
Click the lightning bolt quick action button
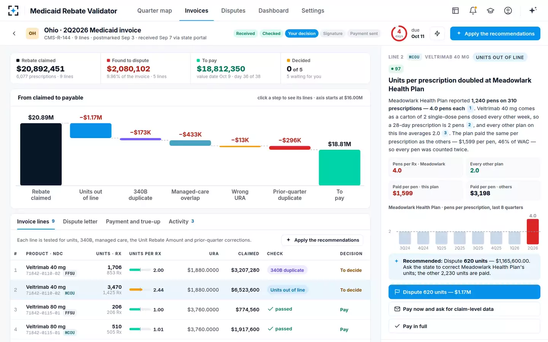coord(437,33)
